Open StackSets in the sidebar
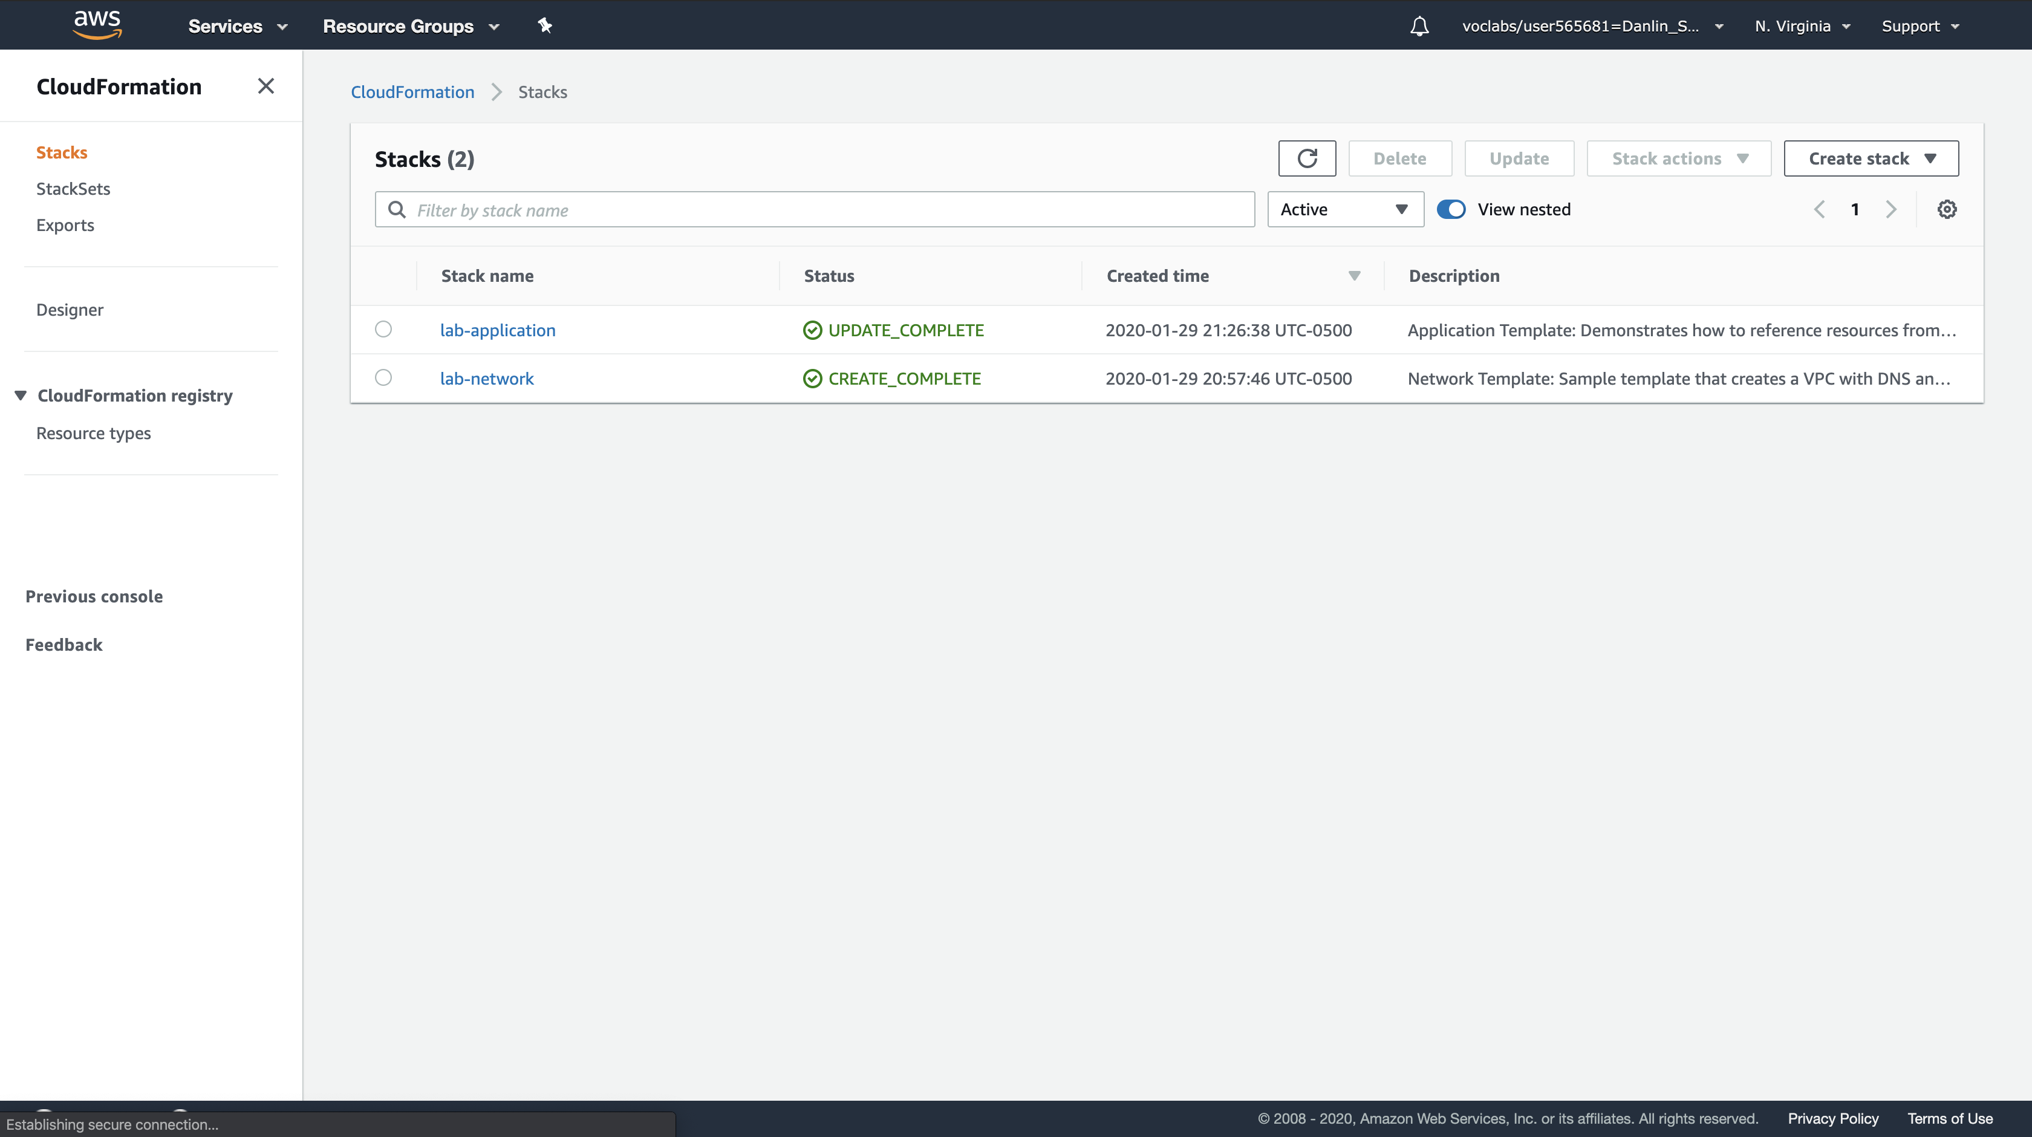The image size is (2032, 1137). coord(73,189)
